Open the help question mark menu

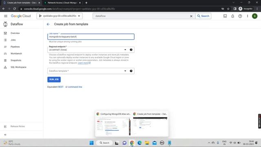[240, 16]
